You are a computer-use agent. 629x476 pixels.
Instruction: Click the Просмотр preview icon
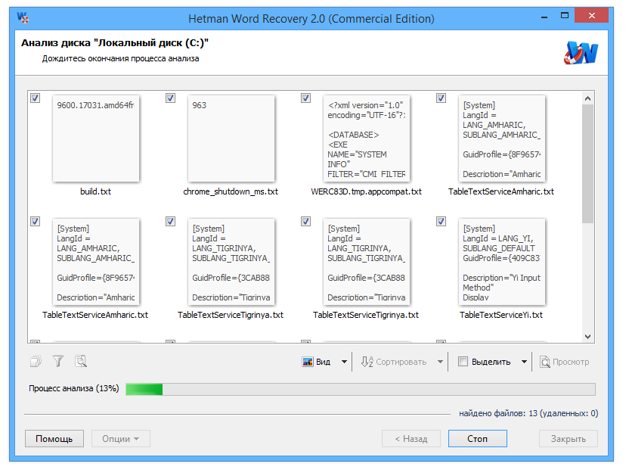tap(545, 362)
